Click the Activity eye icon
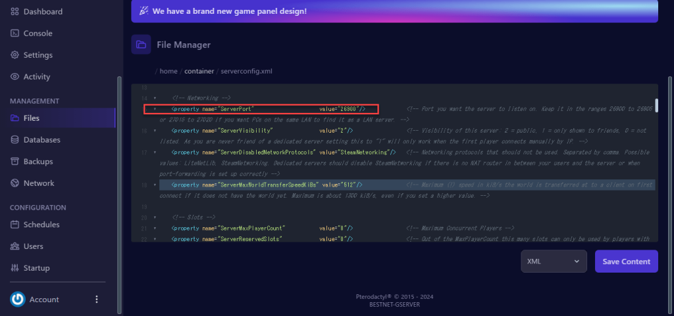 (x=14, y=77)
